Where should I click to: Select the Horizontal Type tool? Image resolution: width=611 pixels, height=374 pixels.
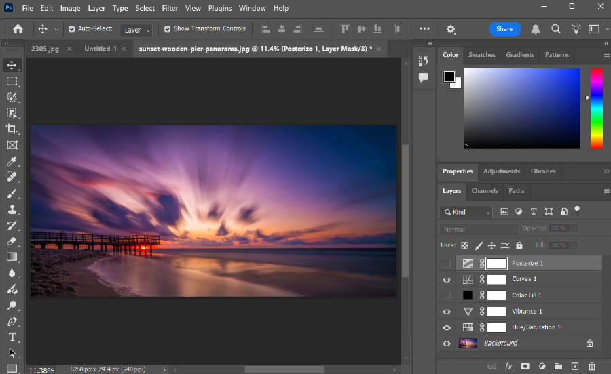coord(12,337)
